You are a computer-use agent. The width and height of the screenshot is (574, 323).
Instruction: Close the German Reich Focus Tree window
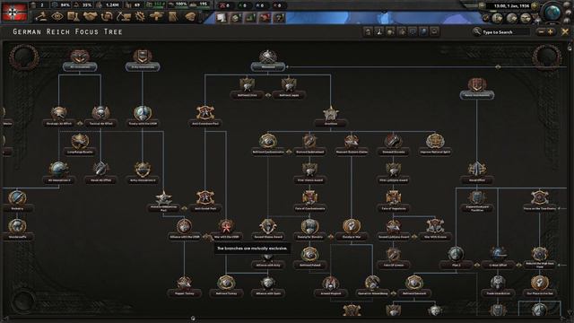(565, 32)
